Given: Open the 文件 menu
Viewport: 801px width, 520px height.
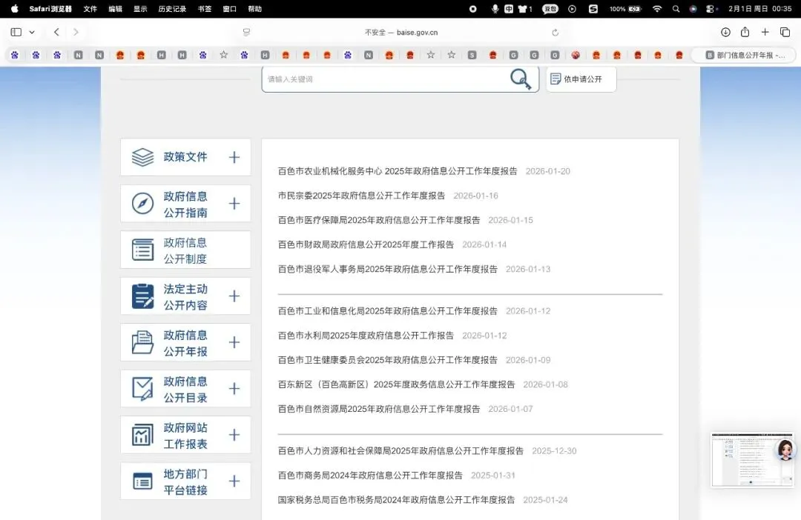Looking at the screenshot, I should (90, 9).
